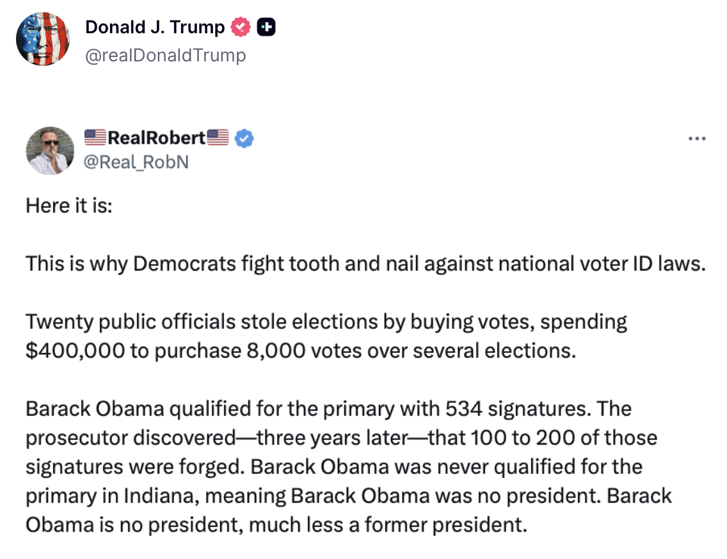Open the Donald J. Trump display name
Image resolution: width=727 pixels, height=559 pixels.
coord(155,28)
